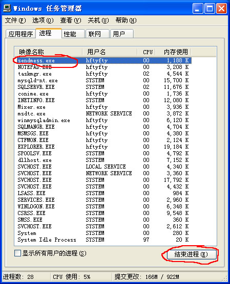The image size is (230, 284).
Task: Sort by 用户名 column header
Action: (110, 52)
